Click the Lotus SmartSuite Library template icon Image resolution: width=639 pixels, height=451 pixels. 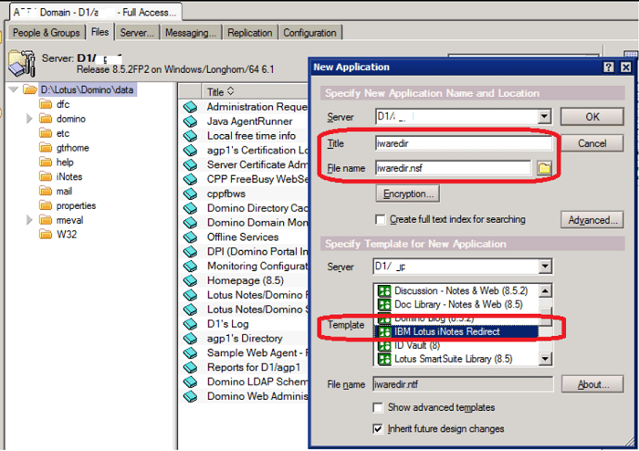tap(384, 360)
